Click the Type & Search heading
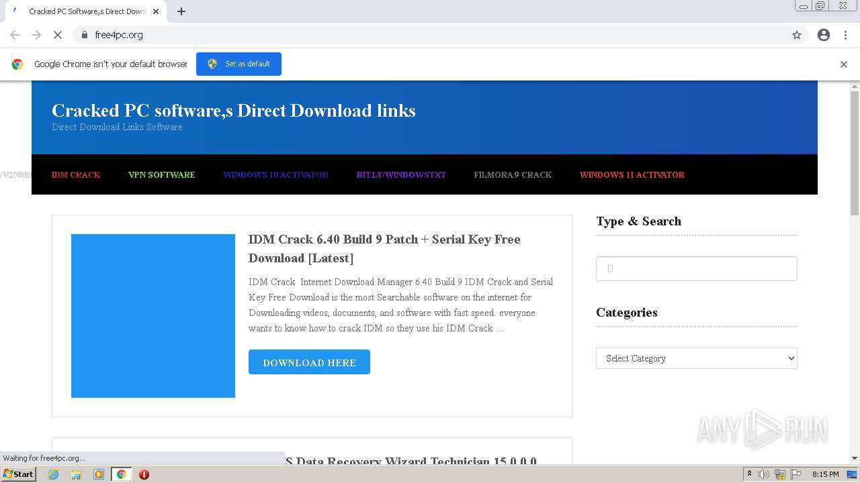The image size is (860, 483). (638, 221)
